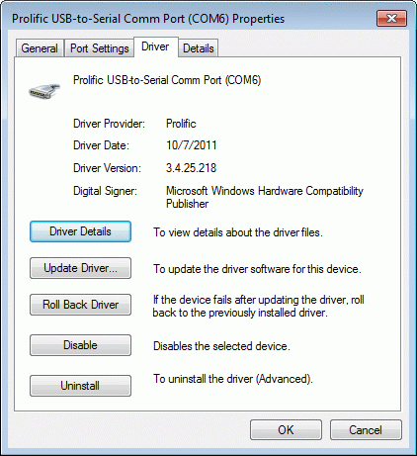Click the driver date 10/7/2011

point(192,145)
